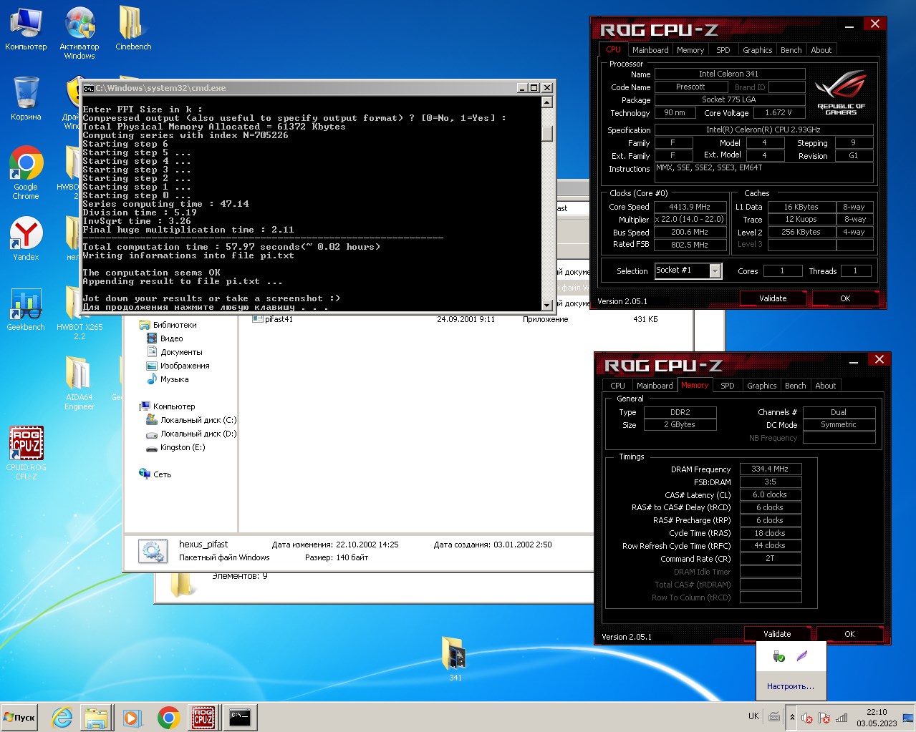Click OK in the upper CPU-Z window
Viewport: 916px width, 732px height.
click(x=845, y=298)
